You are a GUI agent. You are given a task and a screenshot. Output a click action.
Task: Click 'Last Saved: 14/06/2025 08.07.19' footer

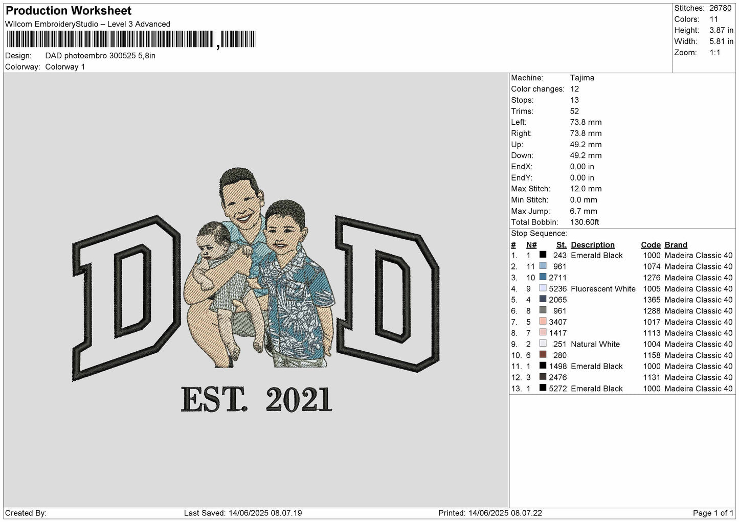tap(243, 513)
